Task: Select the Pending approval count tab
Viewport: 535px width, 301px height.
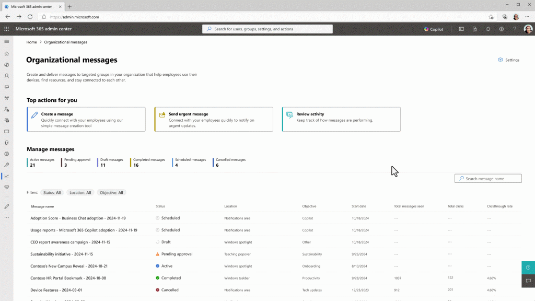Action: pos(76,163)
